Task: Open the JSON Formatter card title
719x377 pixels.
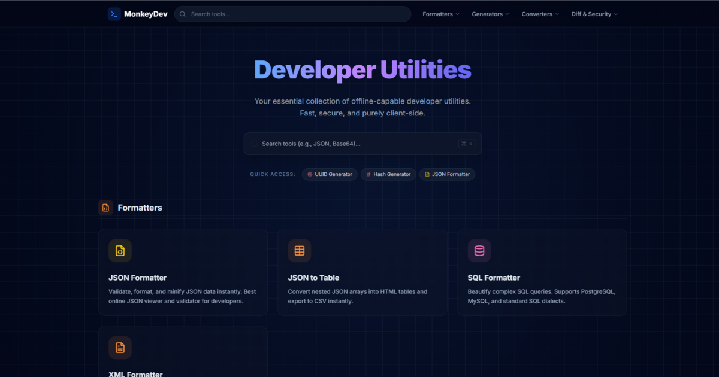Action: (138, 278)
